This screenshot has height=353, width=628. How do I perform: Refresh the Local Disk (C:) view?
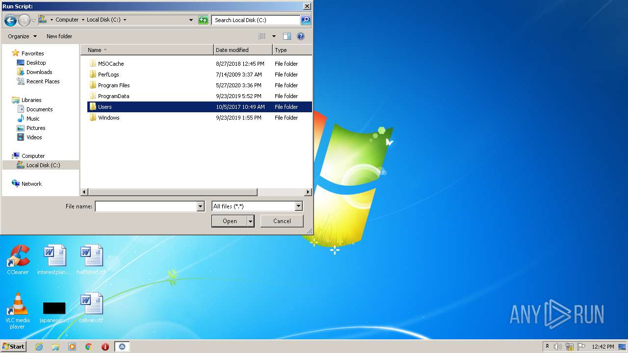[203, 20]
